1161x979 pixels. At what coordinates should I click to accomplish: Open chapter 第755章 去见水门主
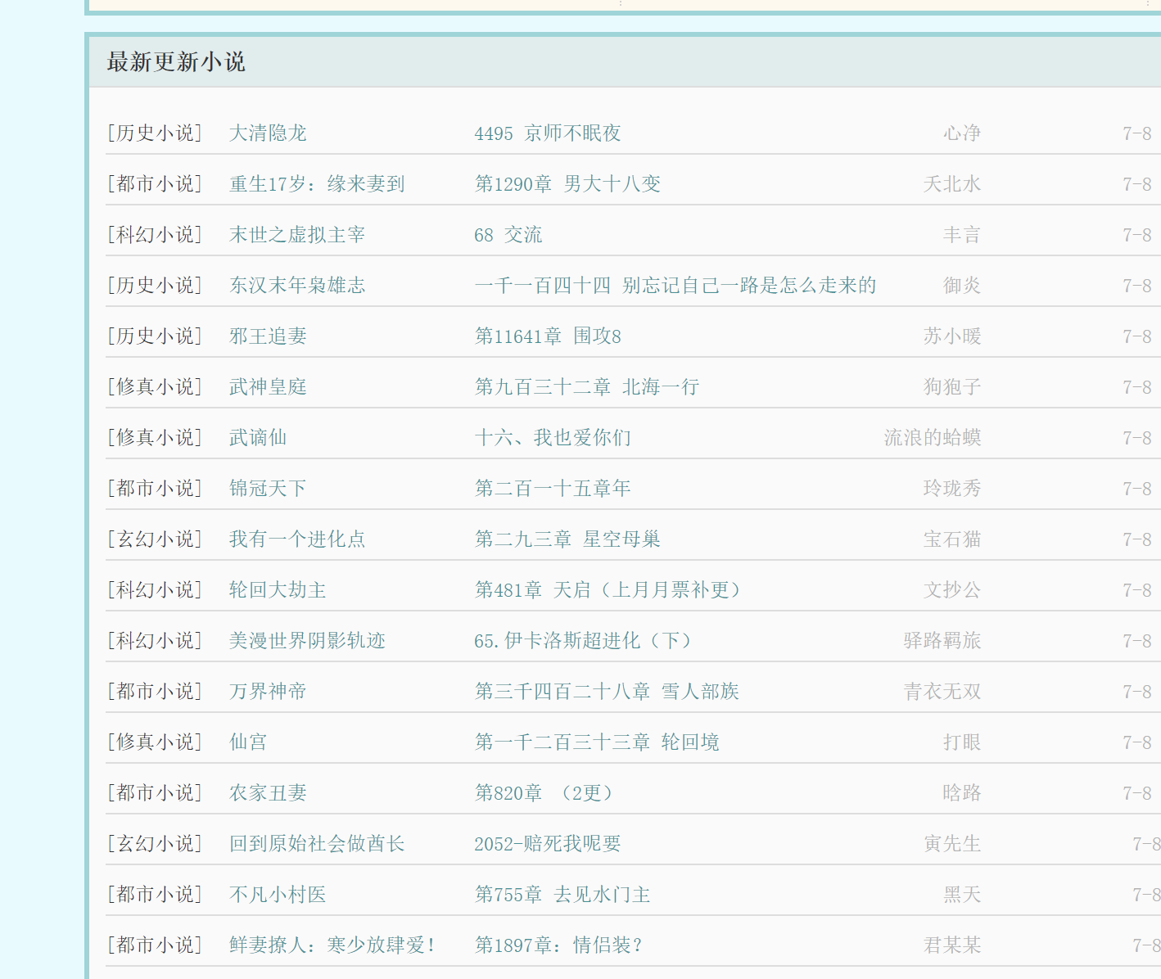pos(562,895)
